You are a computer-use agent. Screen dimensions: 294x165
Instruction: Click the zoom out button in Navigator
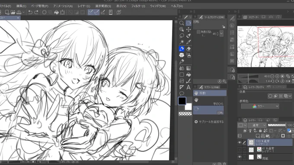(272, 76)
